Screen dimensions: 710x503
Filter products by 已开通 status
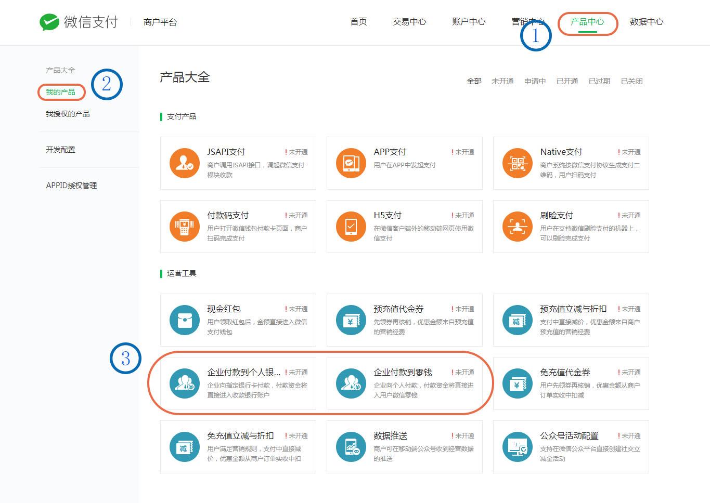click(567, 81)
